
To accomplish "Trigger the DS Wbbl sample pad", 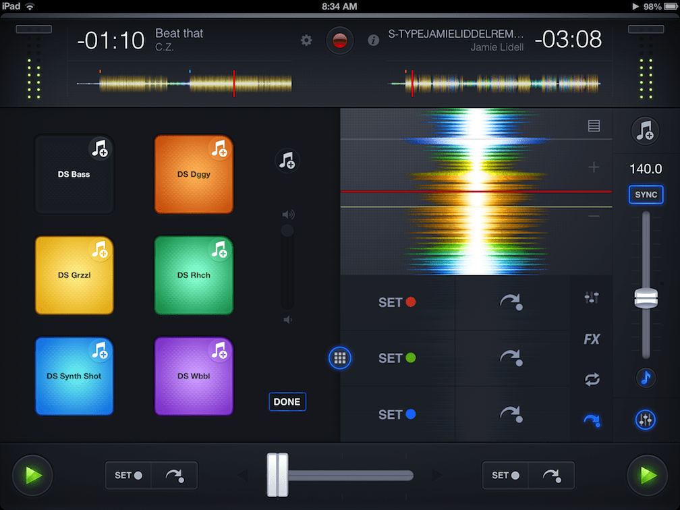I will [x=194, y=376].
